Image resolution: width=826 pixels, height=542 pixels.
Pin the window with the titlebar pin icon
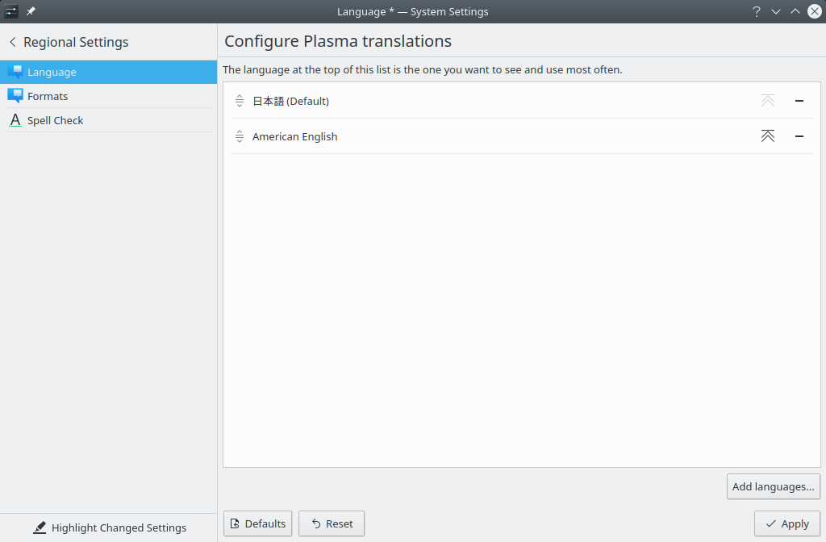pyautogui.click(x=31, y=11)
